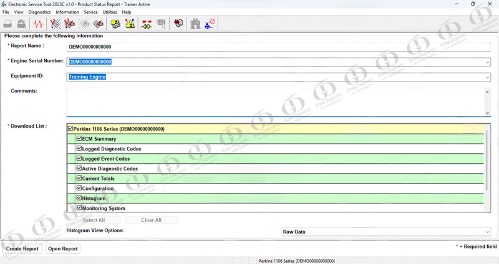Disable the Histogram checkbox

(x=79, y=198)
